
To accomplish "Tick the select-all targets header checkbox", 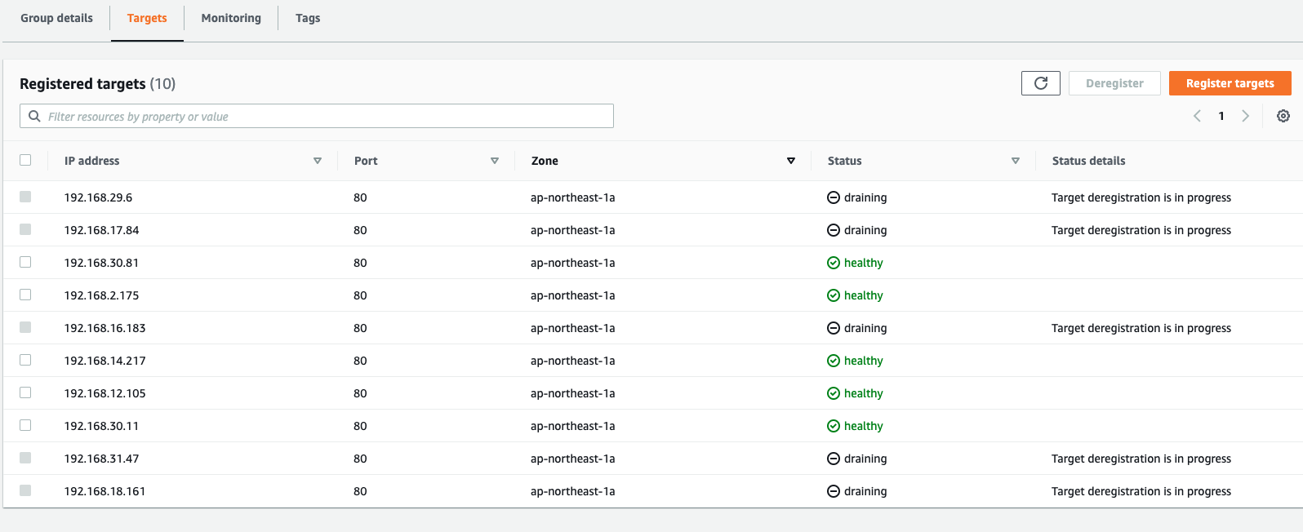I will (25, 160).
